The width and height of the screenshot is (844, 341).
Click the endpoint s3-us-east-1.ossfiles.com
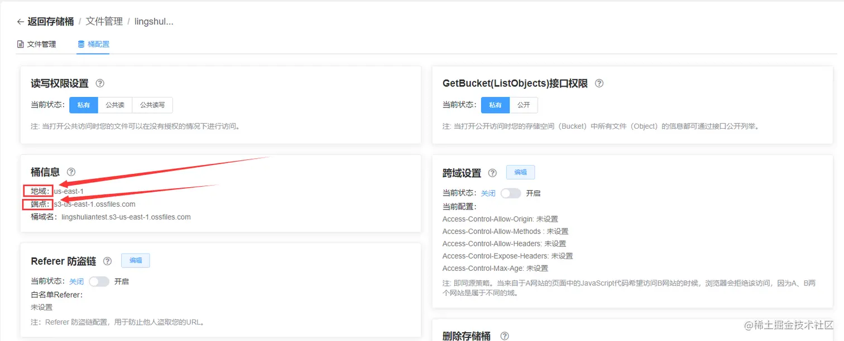point(94,204)
